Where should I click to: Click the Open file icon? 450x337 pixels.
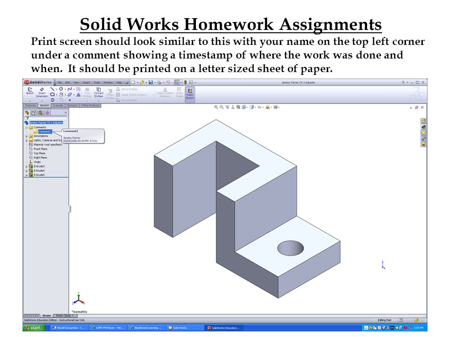coord(142,82)
